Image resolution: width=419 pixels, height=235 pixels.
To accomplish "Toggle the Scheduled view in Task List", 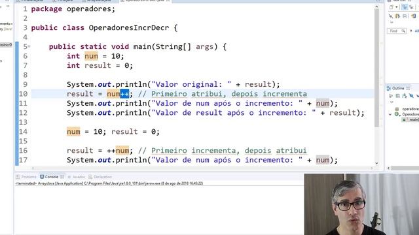I will (411, 7).
